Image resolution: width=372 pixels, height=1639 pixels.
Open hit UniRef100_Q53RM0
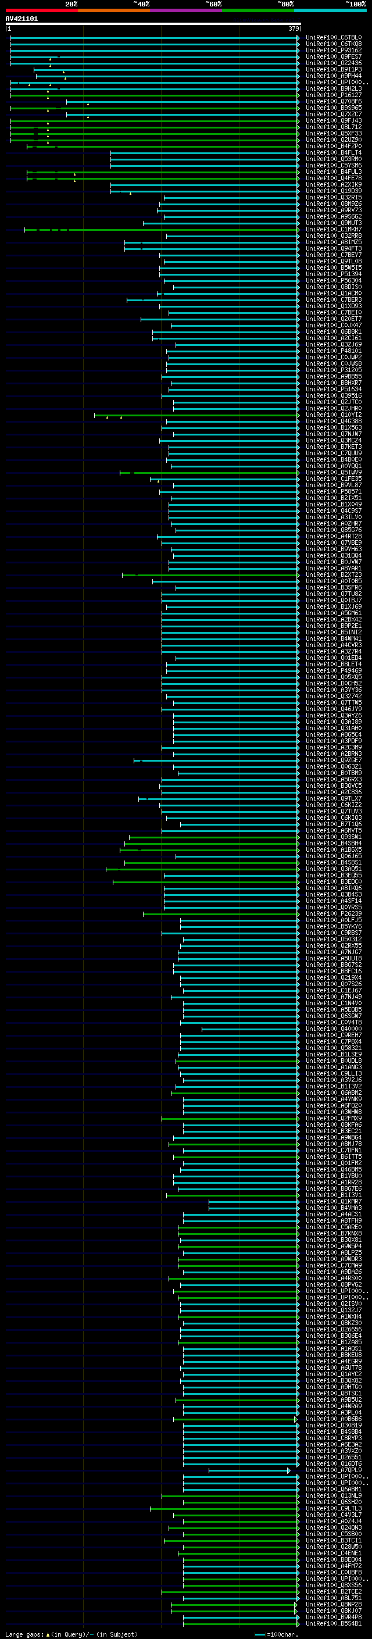(x=334, y=159)
